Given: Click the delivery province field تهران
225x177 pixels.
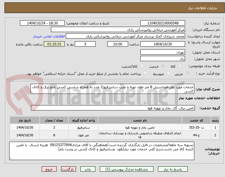Looking at the screenshot, I should [x=163, y=52].
